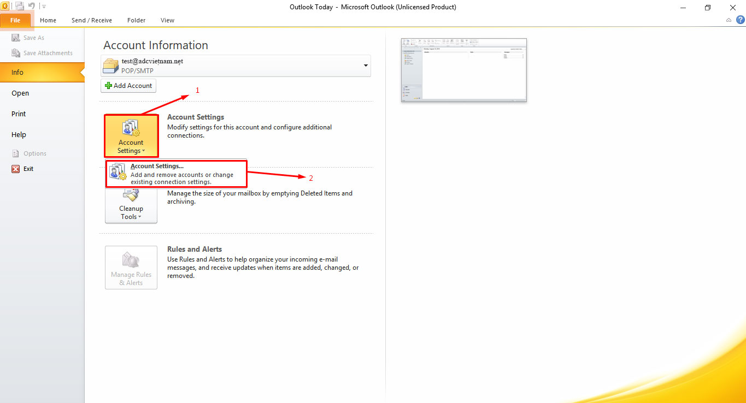Collapse the ribbon with the caret icon
Screen dimensions: 746x403
tap(729, 20)
